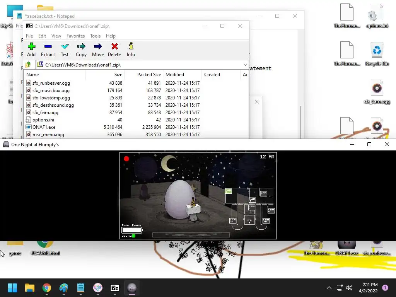Viewport: 396px width, 297px height.
Task: Switch to CAM 7 on game map
Action: tap(263, 193)
